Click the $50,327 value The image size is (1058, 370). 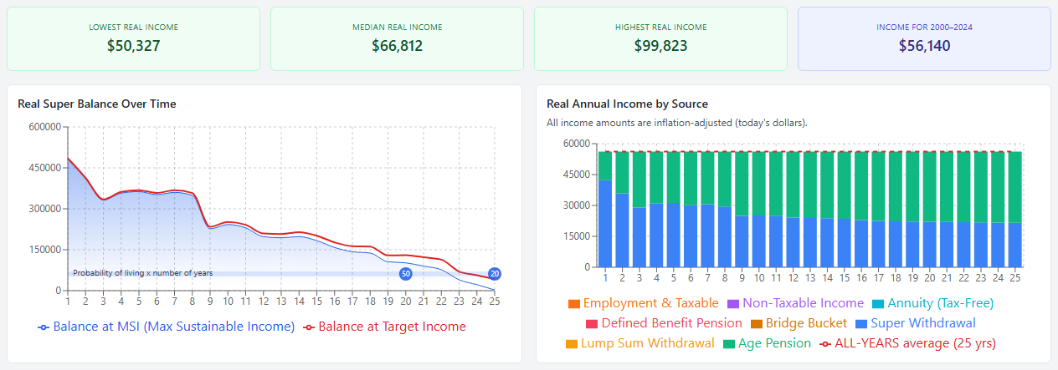coord(134,47)
